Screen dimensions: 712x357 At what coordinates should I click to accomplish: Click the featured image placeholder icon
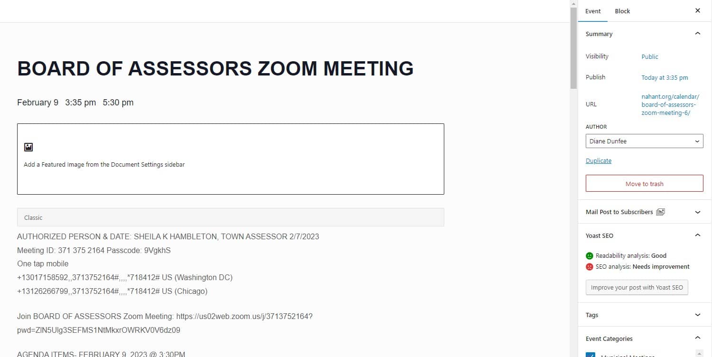tap(28, 147)
